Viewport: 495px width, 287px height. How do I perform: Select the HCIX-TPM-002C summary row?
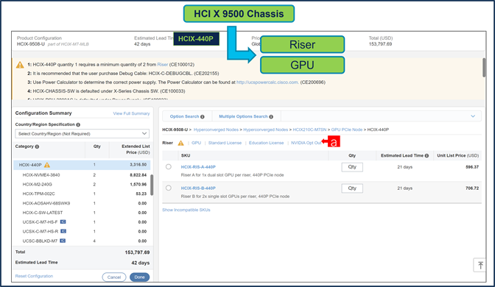82,194
